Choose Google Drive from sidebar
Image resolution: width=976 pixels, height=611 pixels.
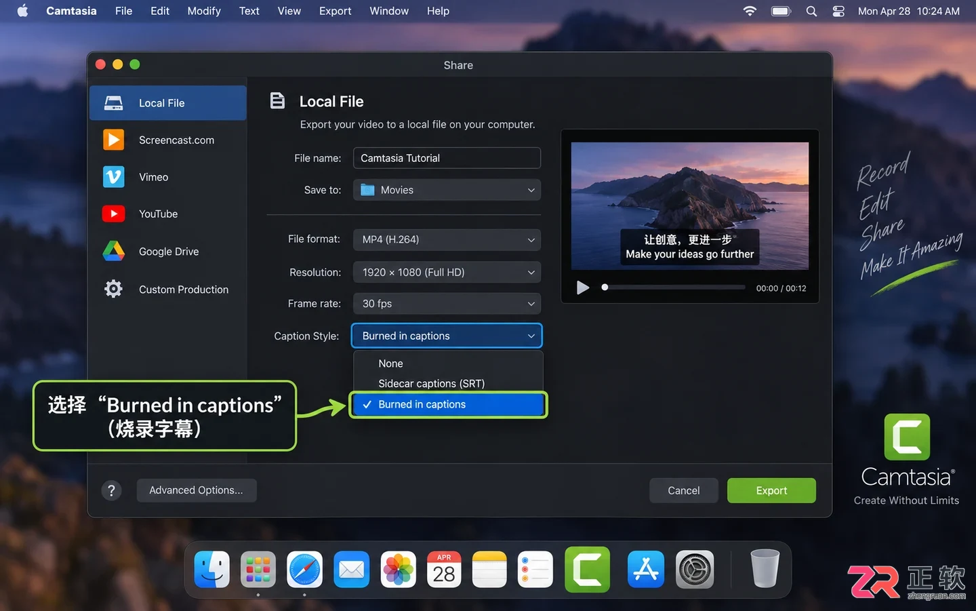tap(167, 252)
